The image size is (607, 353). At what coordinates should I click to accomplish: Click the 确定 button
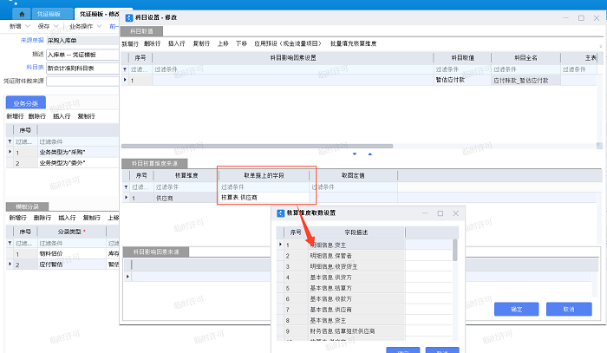click(518, 308)
